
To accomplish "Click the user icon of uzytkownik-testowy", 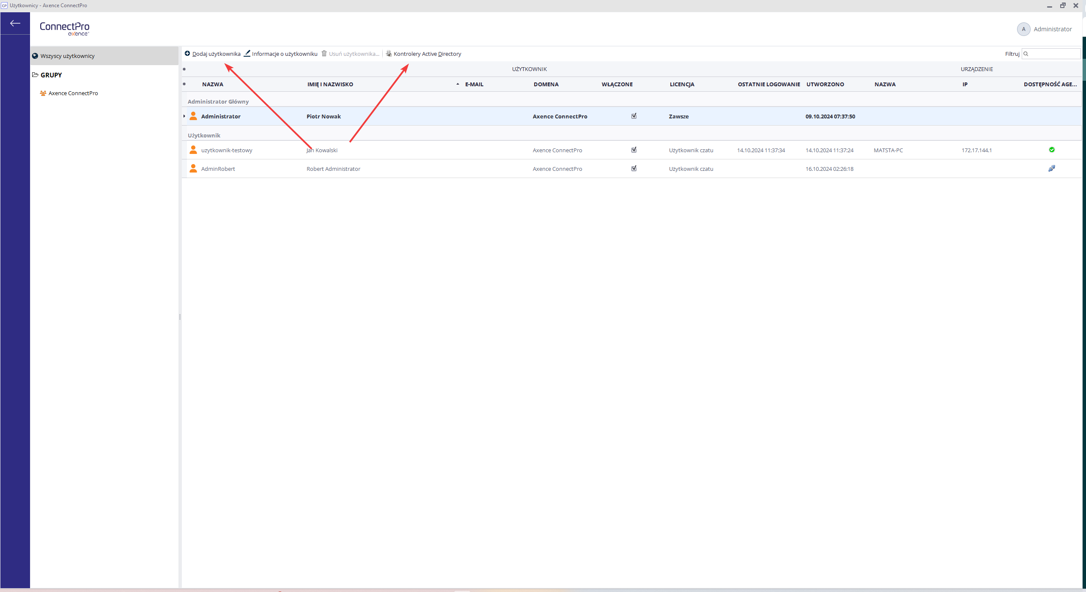I will [x=193, y=150].
